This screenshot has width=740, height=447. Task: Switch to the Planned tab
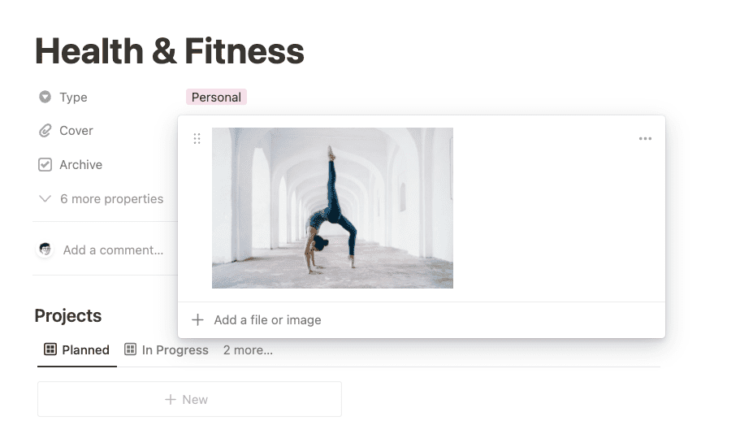pos(76,350)
